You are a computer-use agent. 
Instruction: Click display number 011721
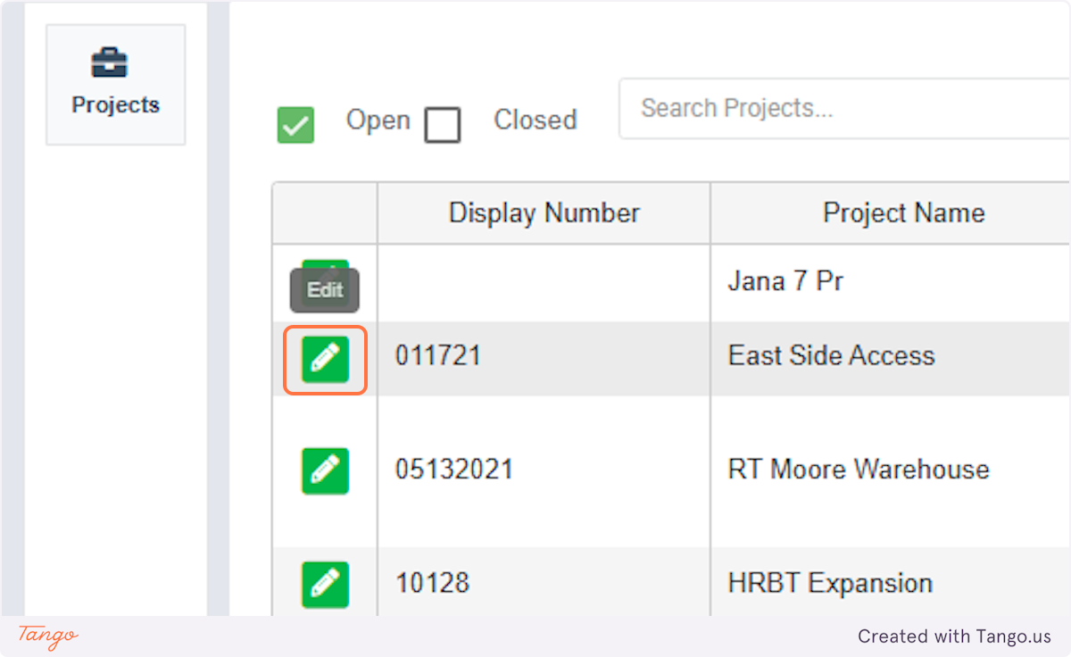coord(438,356)
